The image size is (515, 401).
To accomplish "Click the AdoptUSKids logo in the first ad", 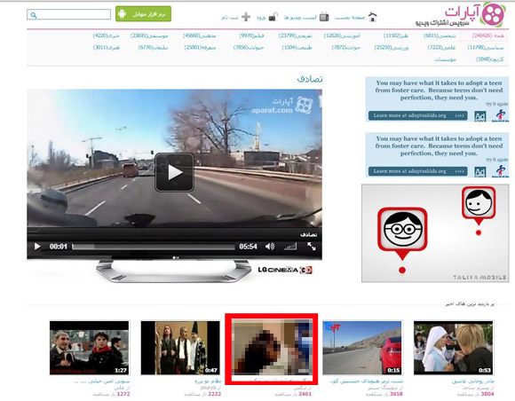I will pos(500,115).
